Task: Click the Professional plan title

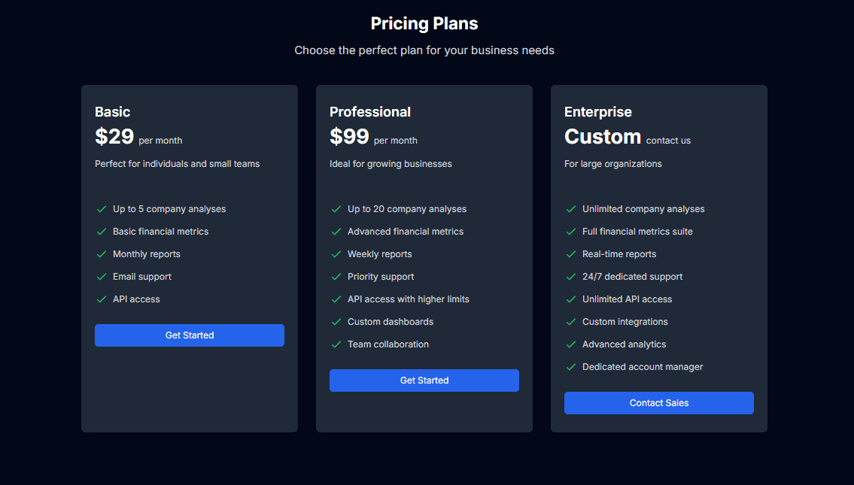Action: (x=370, y=112)
